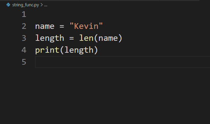
Task: Click the length argument inside print()
Action: click(x=79, y=50)
